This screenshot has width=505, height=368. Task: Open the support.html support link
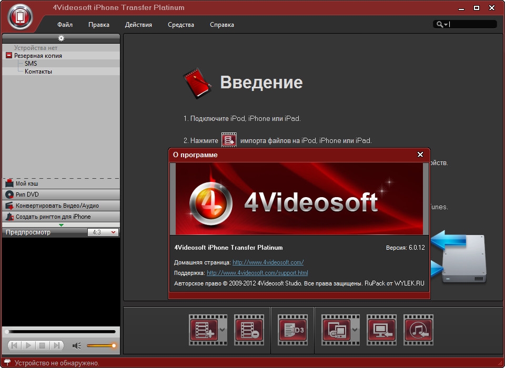(x=257, y=273)
